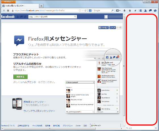Open the チャット chat bar
Viewport: 159px width, 131px height.
[x=105, y=126]
